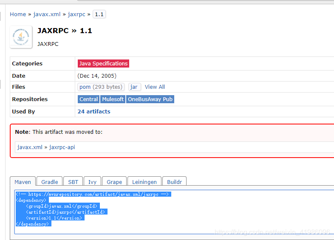
Task: Follow javax.xml link in moved note
Action: [30, 147]
